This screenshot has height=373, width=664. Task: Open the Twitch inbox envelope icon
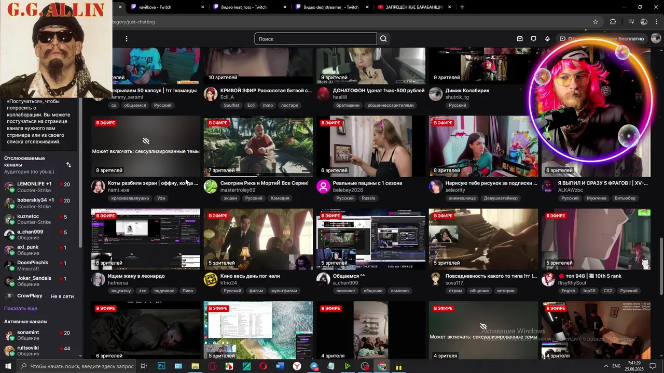[520, 39]
